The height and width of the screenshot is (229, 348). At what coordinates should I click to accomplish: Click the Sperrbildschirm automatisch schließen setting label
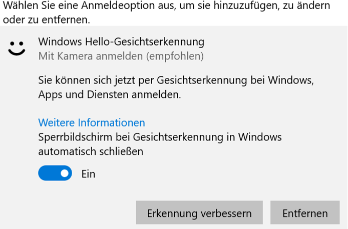click(160, 137)
